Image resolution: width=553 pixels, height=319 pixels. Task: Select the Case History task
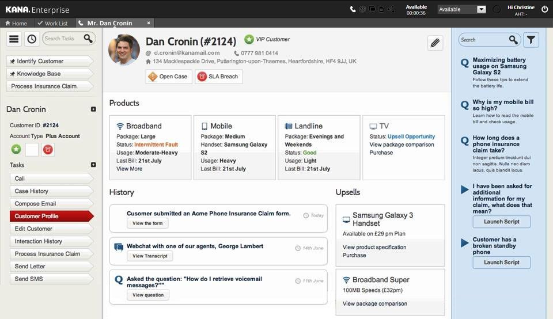[51, 191]
